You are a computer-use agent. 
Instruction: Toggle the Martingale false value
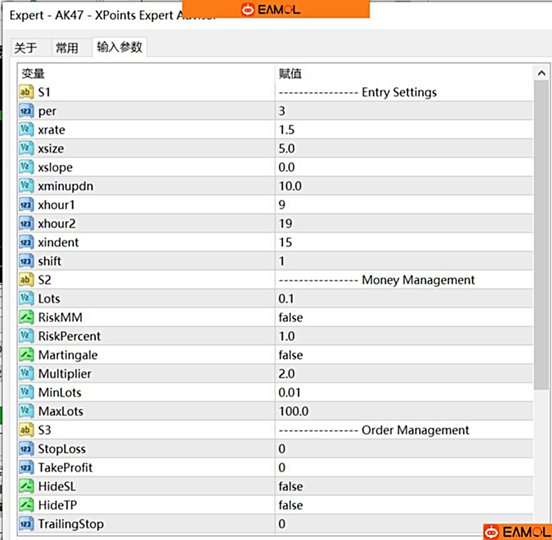pos(290,355)
